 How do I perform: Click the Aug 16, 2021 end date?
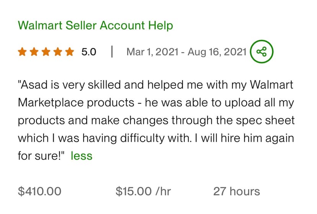click(217, 52)
